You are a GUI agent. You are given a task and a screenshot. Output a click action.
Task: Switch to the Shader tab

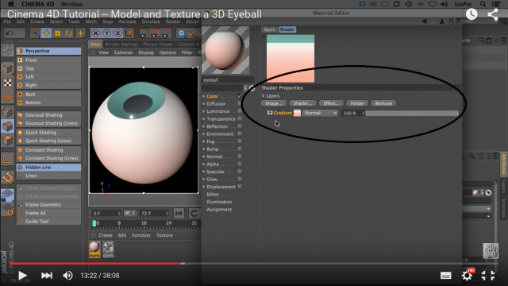pos(287,29)
